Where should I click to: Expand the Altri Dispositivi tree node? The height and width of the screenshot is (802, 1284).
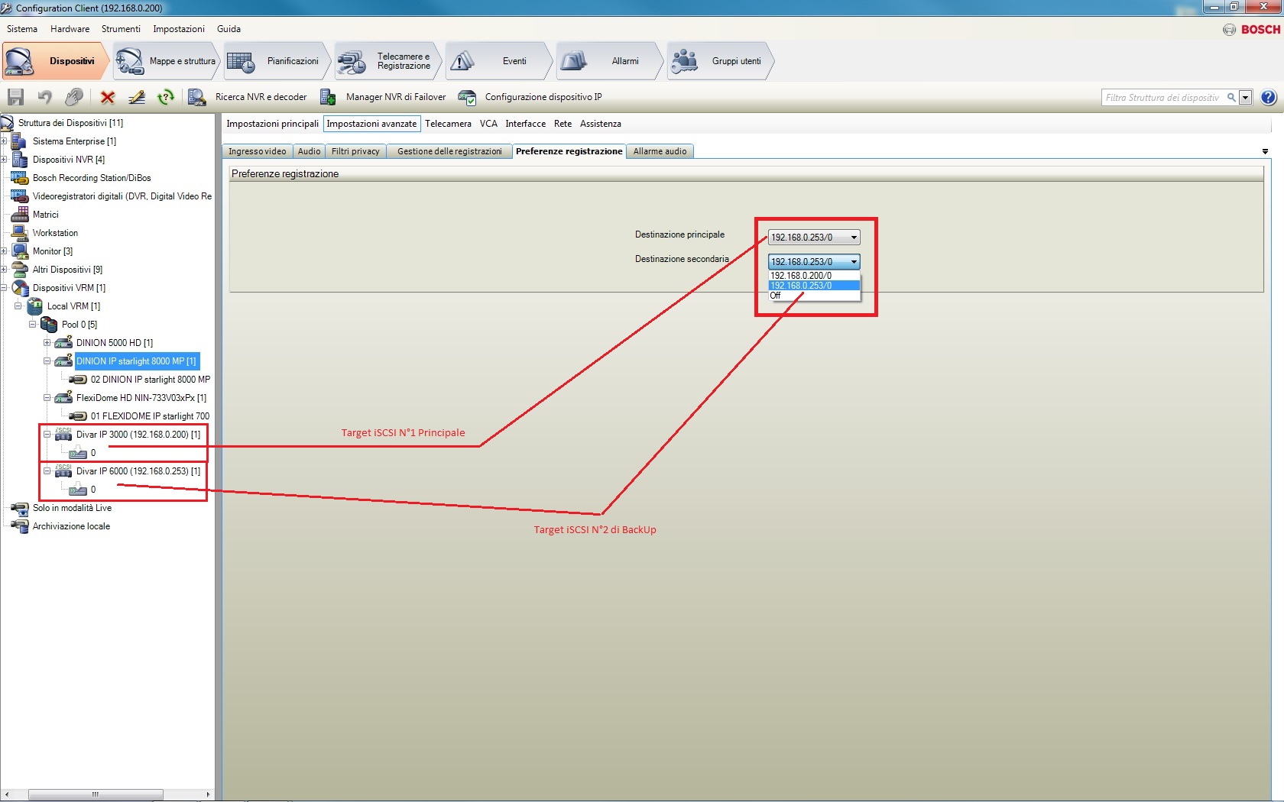click(4, 270)
